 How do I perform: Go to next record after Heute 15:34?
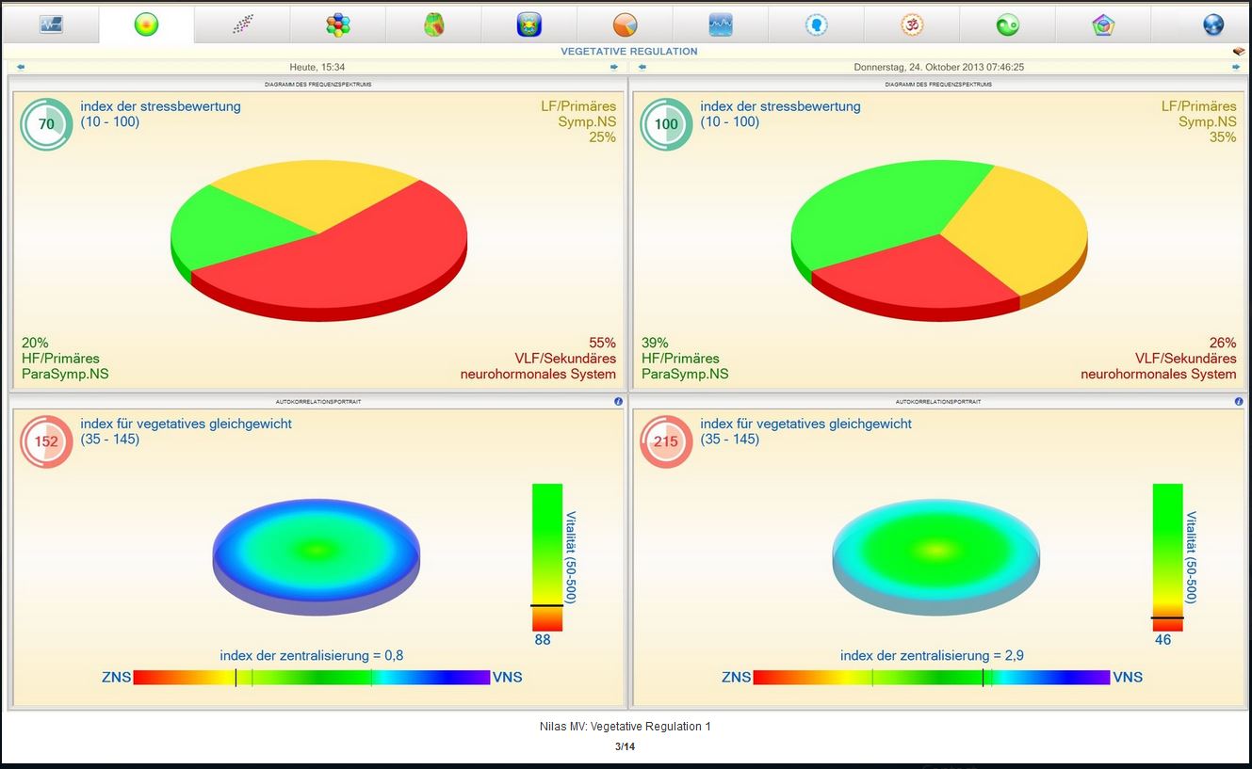[614, 67]
